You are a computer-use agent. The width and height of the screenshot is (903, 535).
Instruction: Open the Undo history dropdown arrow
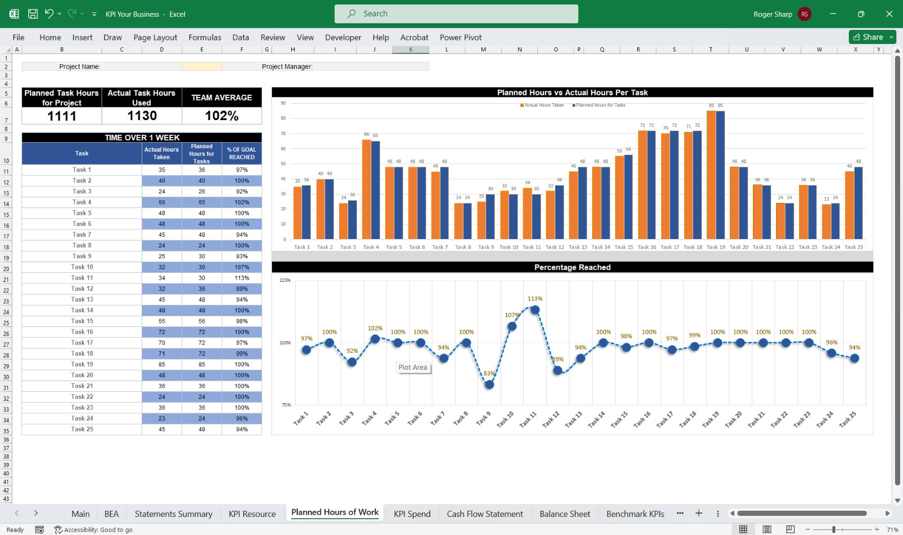59,14
